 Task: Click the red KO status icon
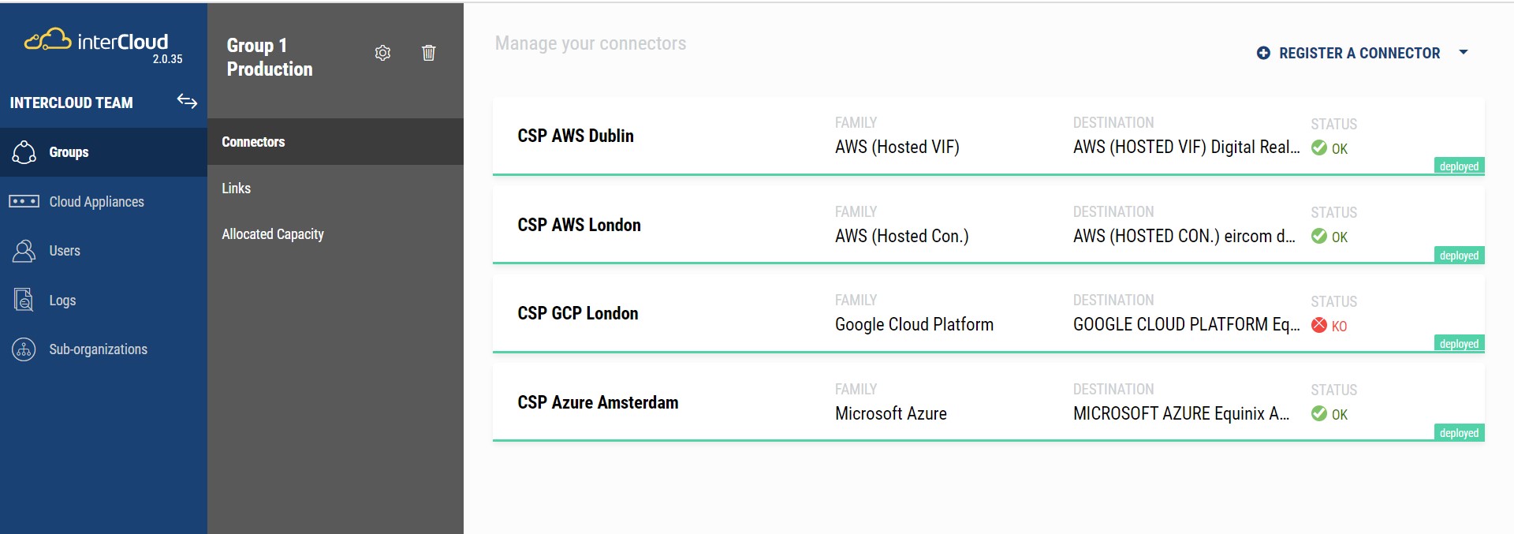(1318, 325)
